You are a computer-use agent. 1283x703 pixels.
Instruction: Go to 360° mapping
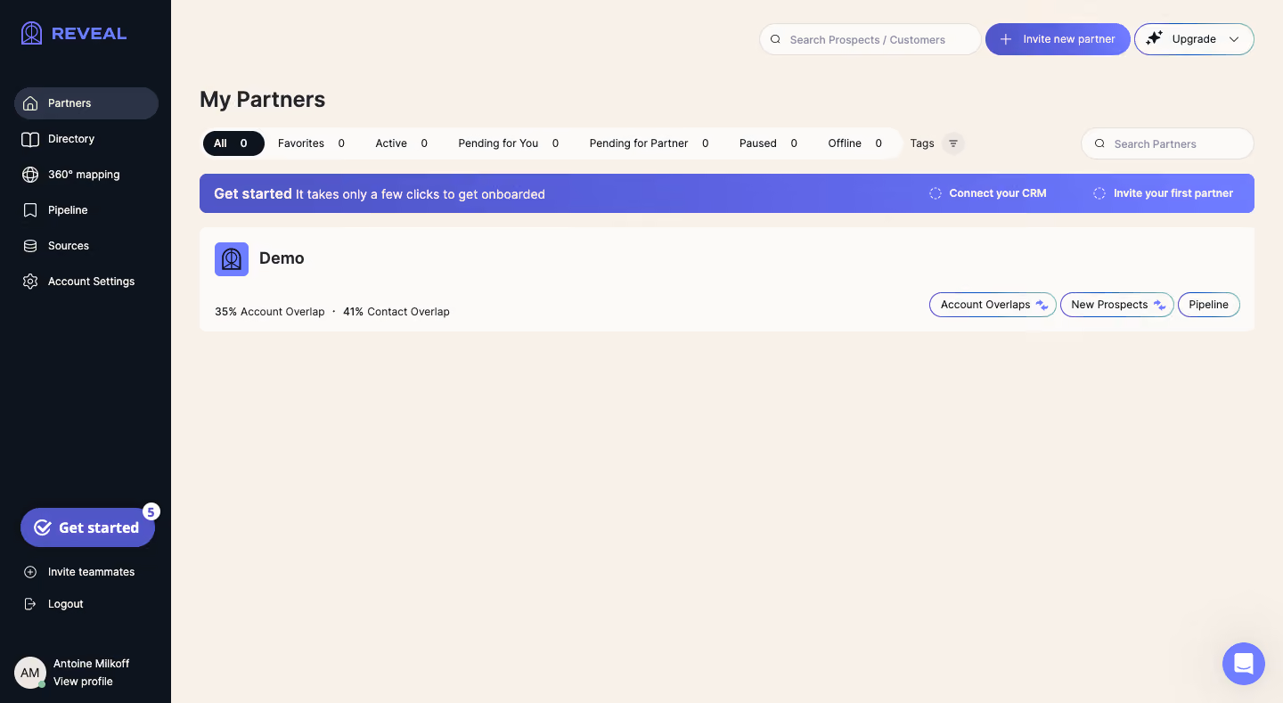[x=86, y=175]
